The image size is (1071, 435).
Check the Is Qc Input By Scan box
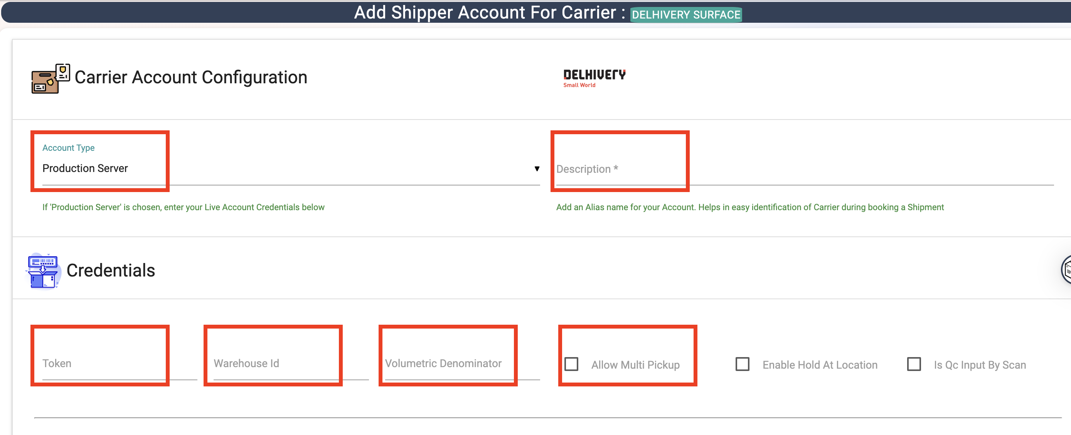point(914,364)
